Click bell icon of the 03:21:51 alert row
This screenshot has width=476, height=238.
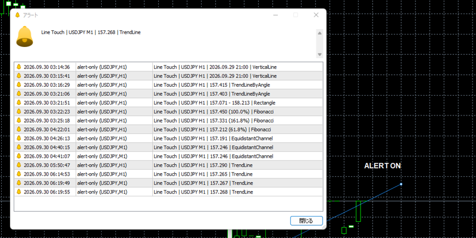[x=19, y=102]
